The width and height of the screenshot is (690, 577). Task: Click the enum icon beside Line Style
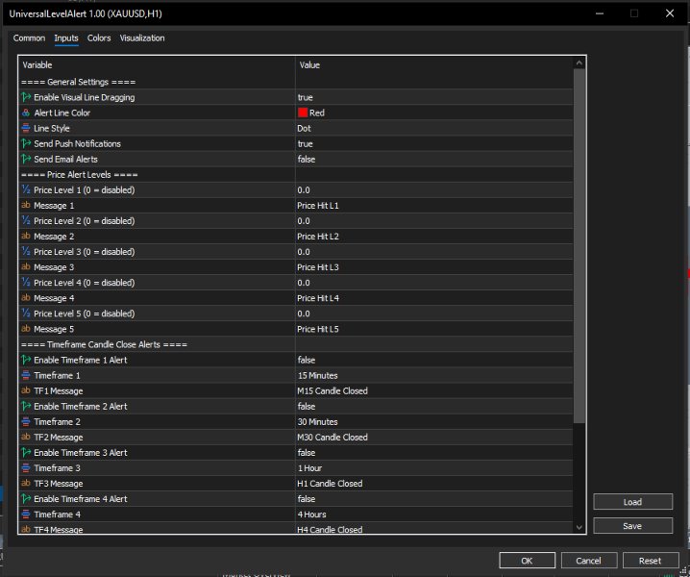(x=26, y=128)
